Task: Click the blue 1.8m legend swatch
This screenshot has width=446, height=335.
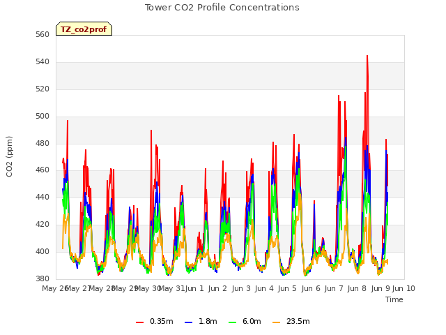Action: [x=189, y=322]
